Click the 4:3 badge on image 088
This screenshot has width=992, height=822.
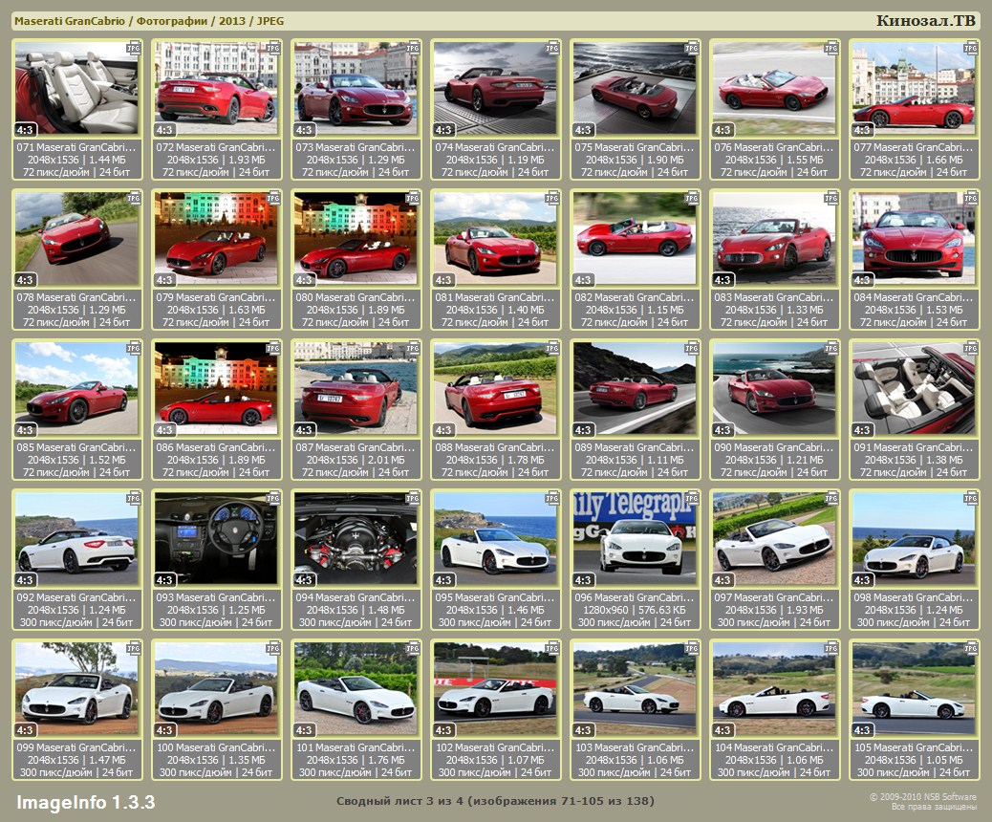coord(444,430)
